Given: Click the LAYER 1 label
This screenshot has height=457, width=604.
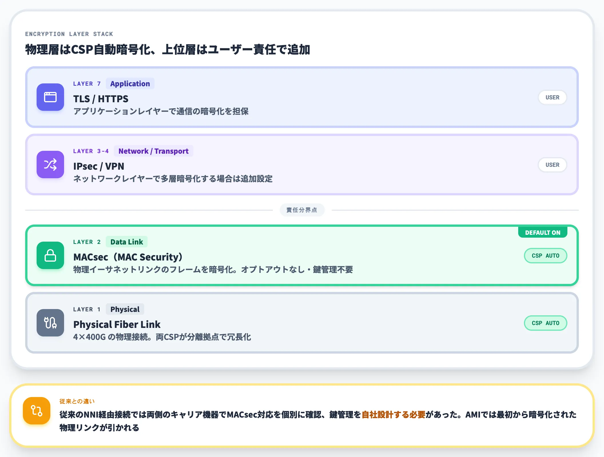Looking at the screenshot, I should click(x=87, y=309).
